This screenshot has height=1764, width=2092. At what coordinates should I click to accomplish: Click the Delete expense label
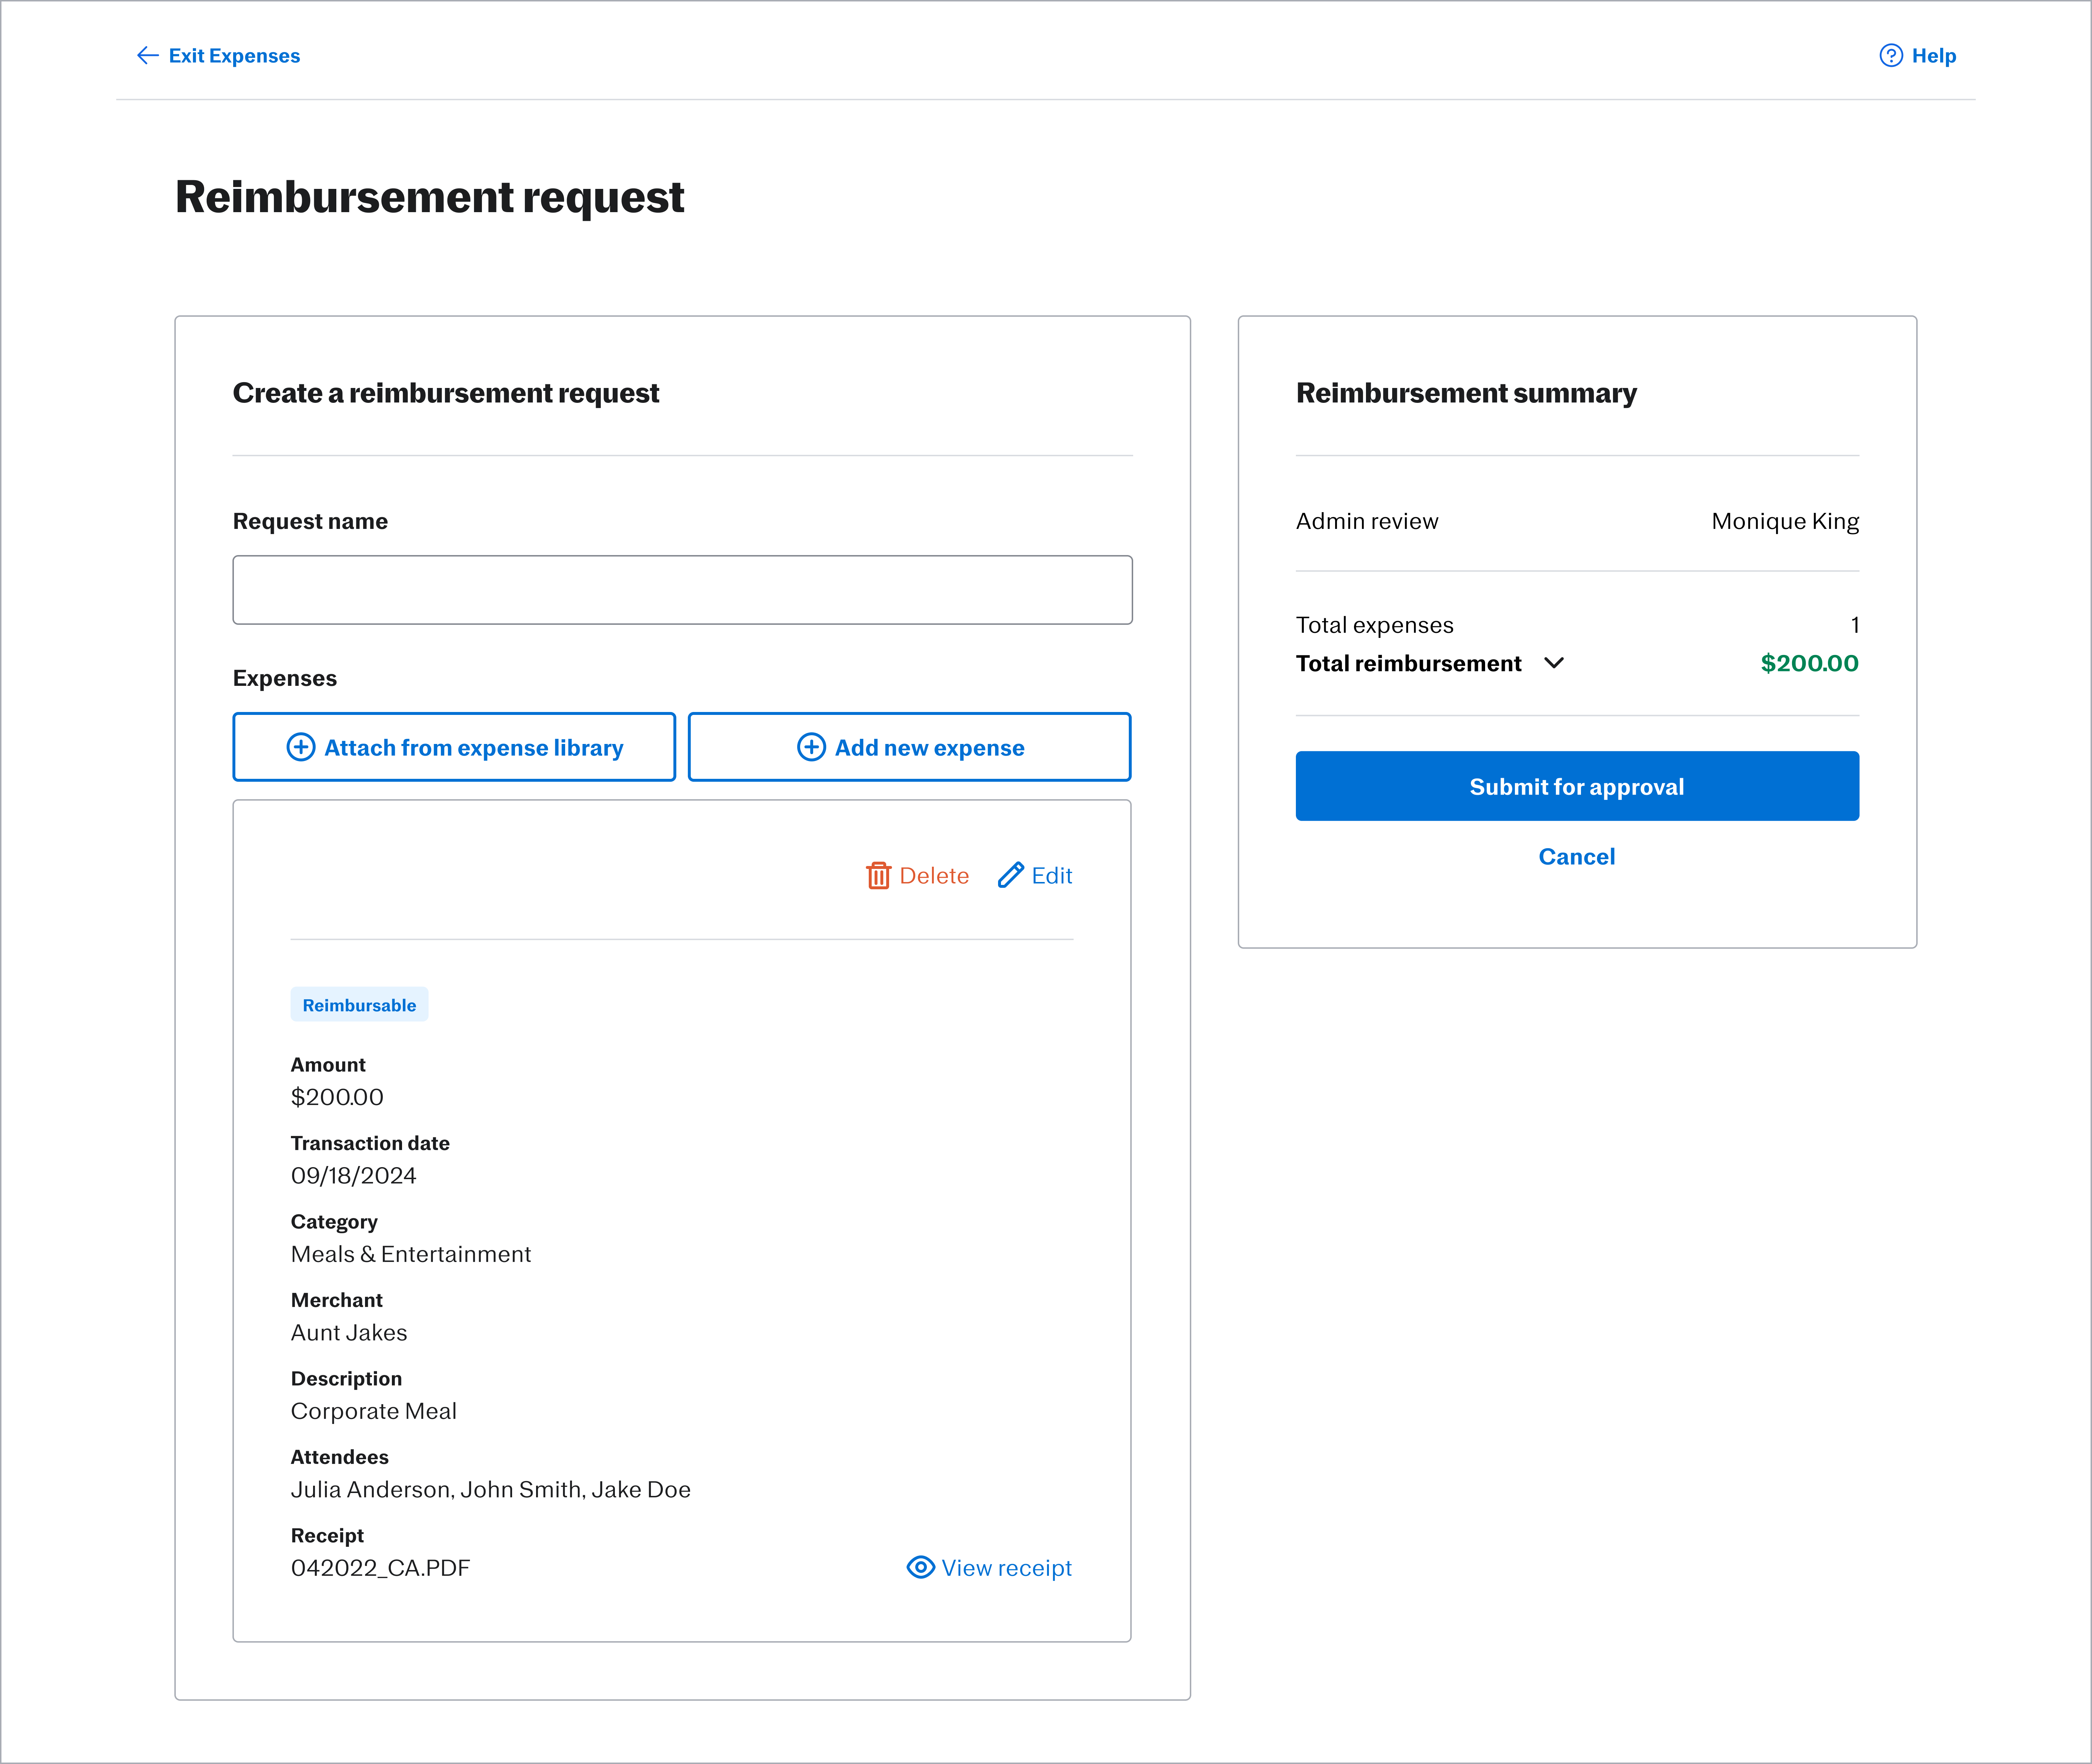click(x=934, y=876)
